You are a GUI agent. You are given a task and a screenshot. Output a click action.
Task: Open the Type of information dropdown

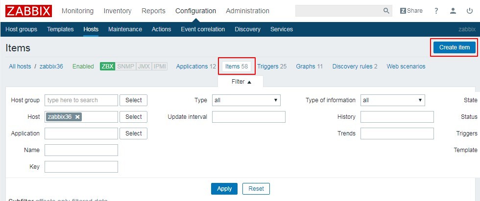392,100
